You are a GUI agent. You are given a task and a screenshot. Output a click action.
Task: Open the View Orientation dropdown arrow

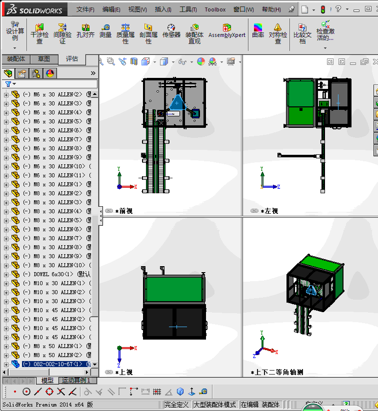(154, 62)
